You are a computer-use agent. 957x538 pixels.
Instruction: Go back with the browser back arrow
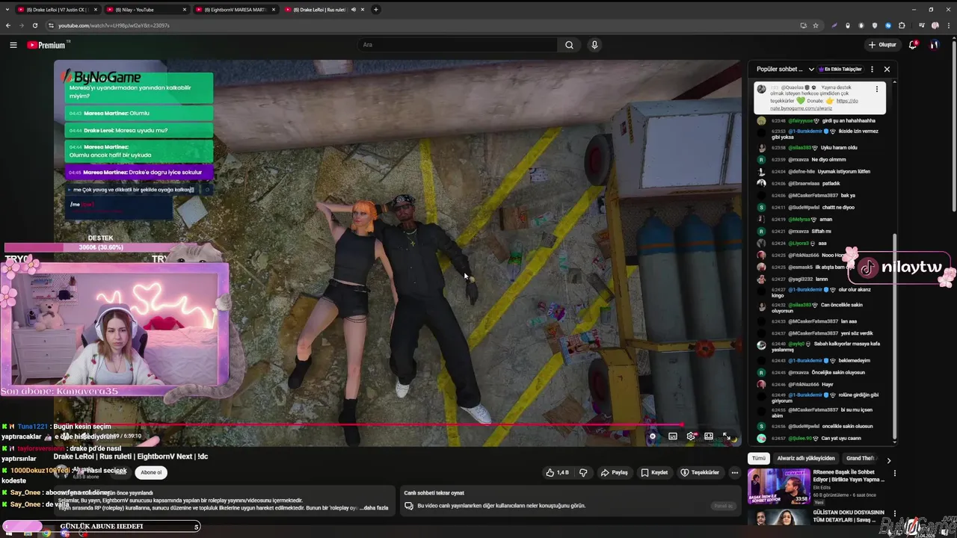(8, 25)
